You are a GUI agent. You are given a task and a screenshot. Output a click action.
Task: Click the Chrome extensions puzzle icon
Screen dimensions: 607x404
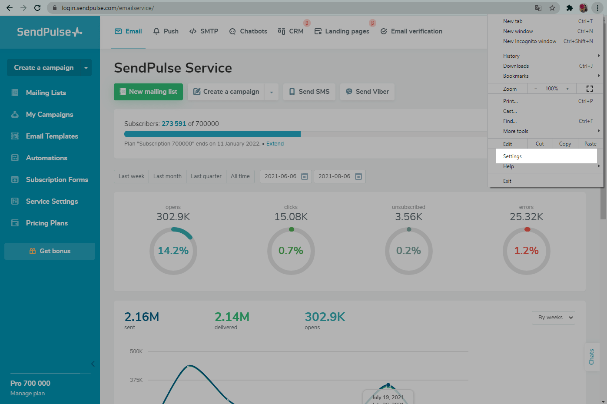[569, 8]
